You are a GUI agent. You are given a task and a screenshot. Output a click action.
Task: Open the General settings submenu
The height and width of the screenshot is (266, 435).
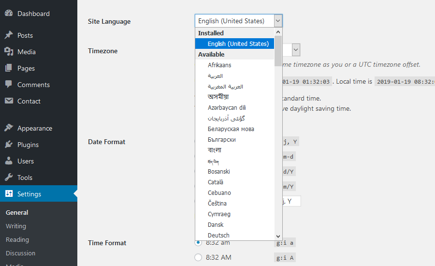pyautogui.click(x=17, y=212)
